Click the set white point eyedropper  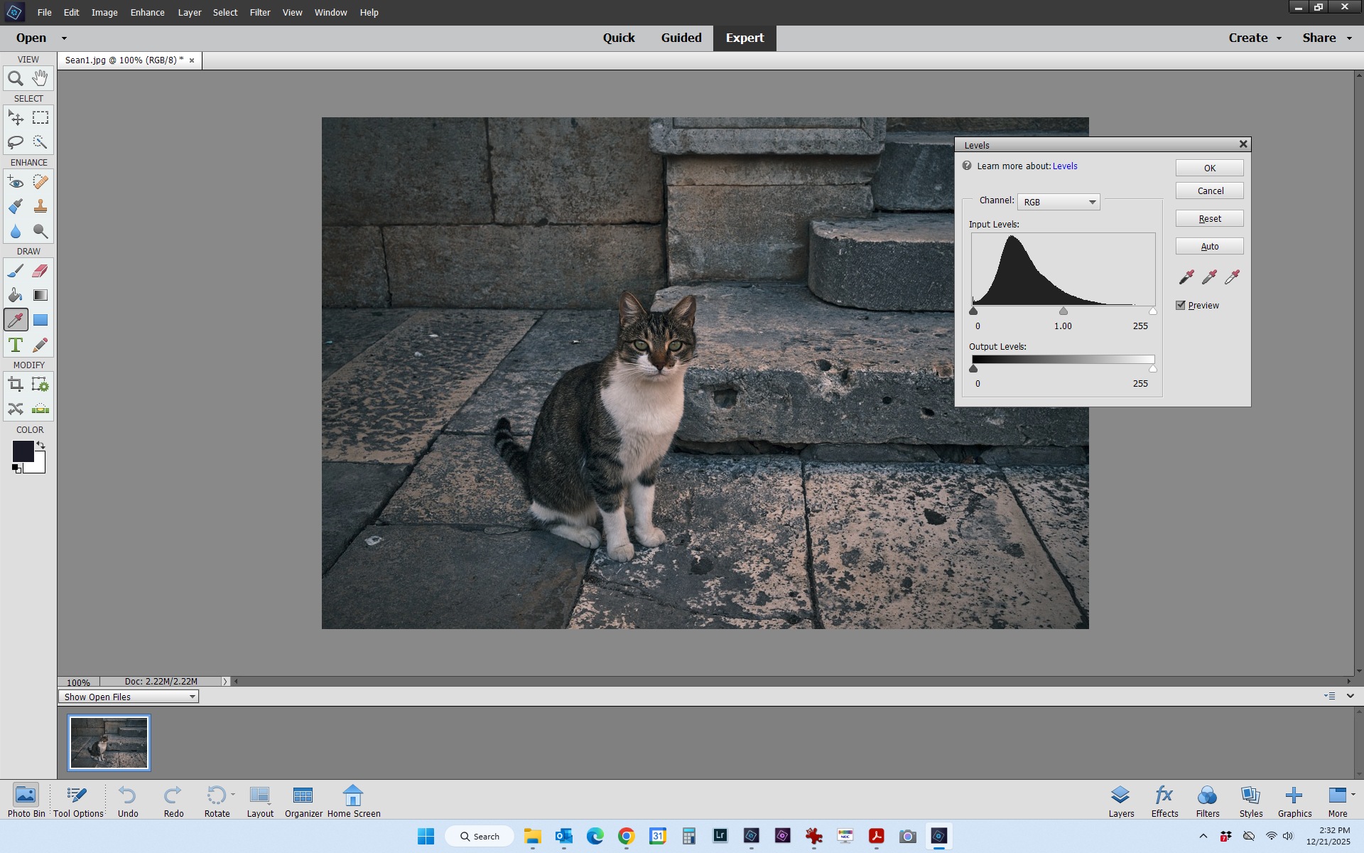point(1232,277)
